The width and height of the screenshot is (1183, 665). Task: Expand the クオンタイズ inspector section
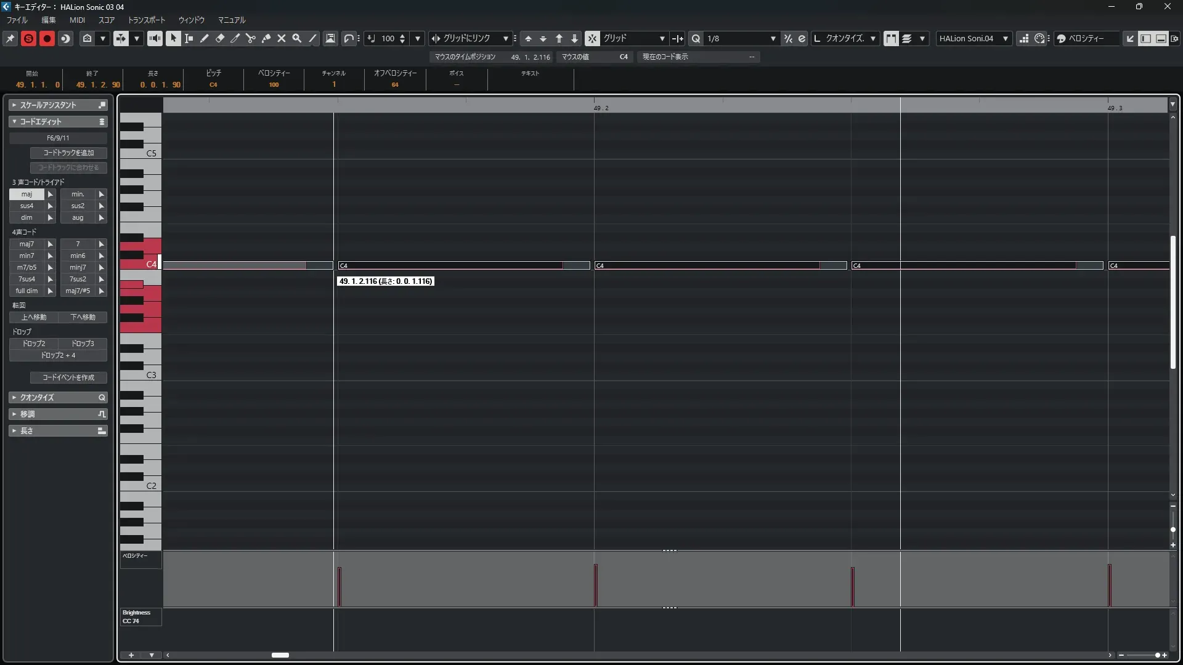58,398
